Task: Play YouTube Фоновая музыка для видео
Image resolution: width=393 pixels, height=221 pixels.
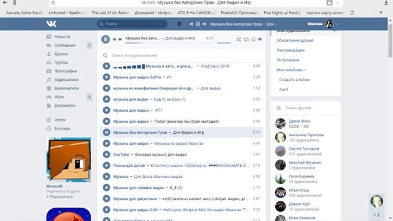Action: (x=106, y=154)
